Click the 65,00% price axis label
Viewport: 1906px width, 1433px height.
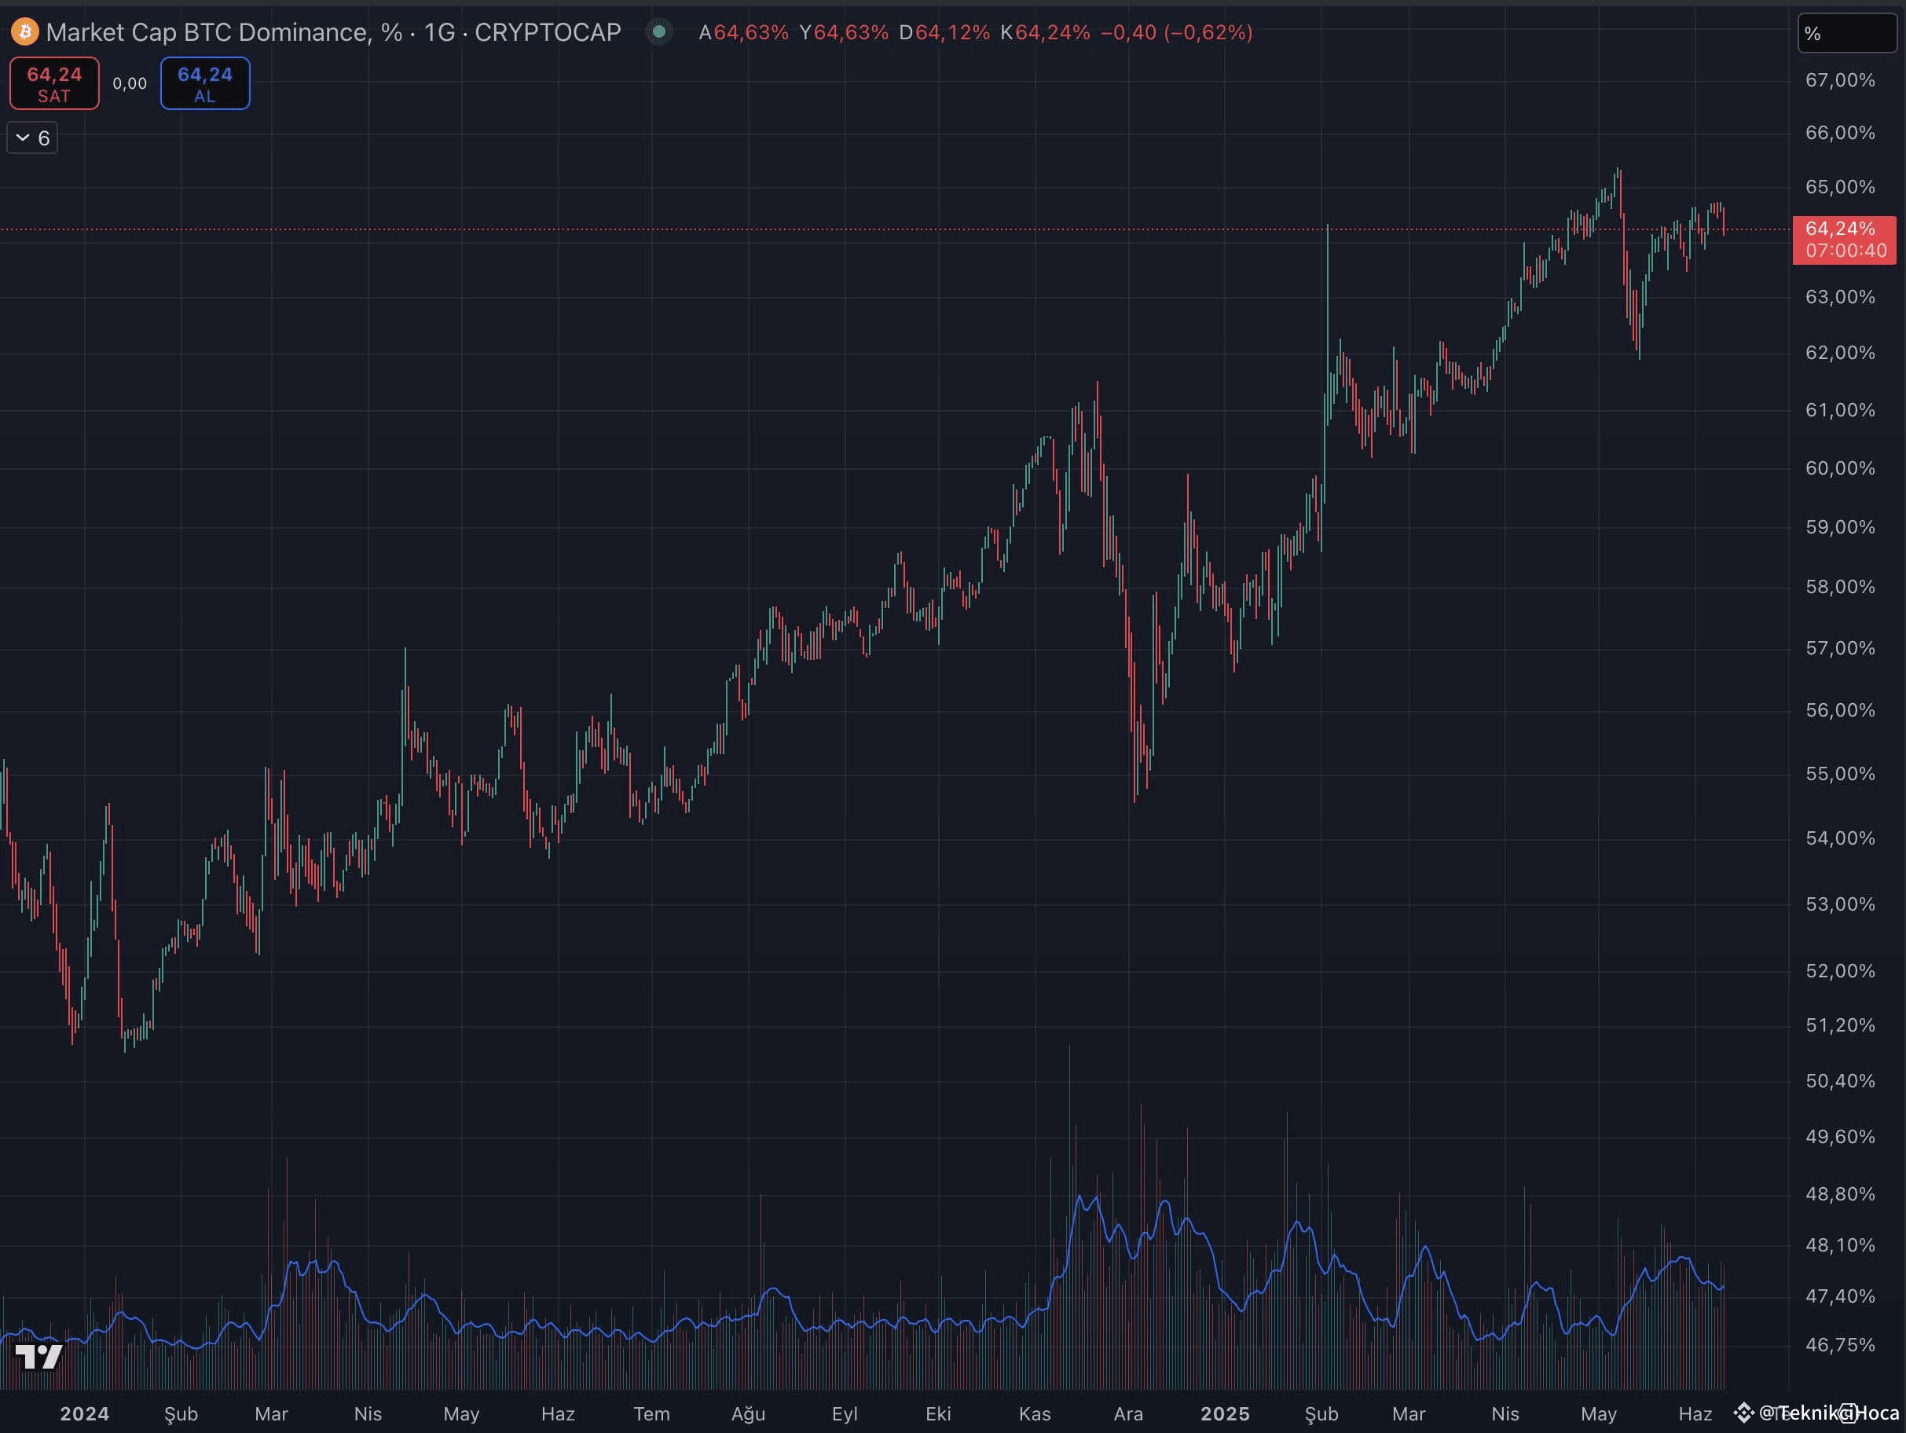tap(1841, 187)
